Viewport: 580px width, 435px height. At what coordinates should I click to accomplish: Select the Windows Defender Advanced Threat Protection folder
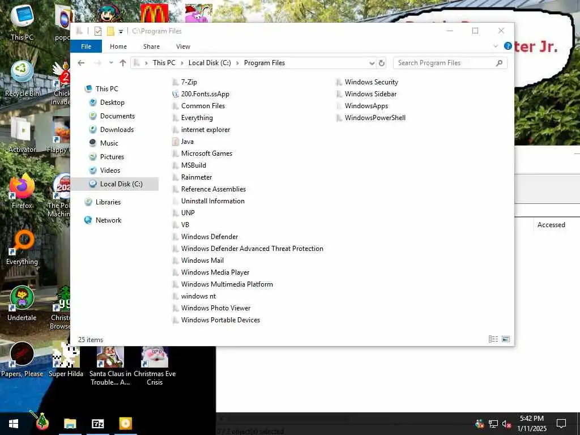click(x=252, y=249)
